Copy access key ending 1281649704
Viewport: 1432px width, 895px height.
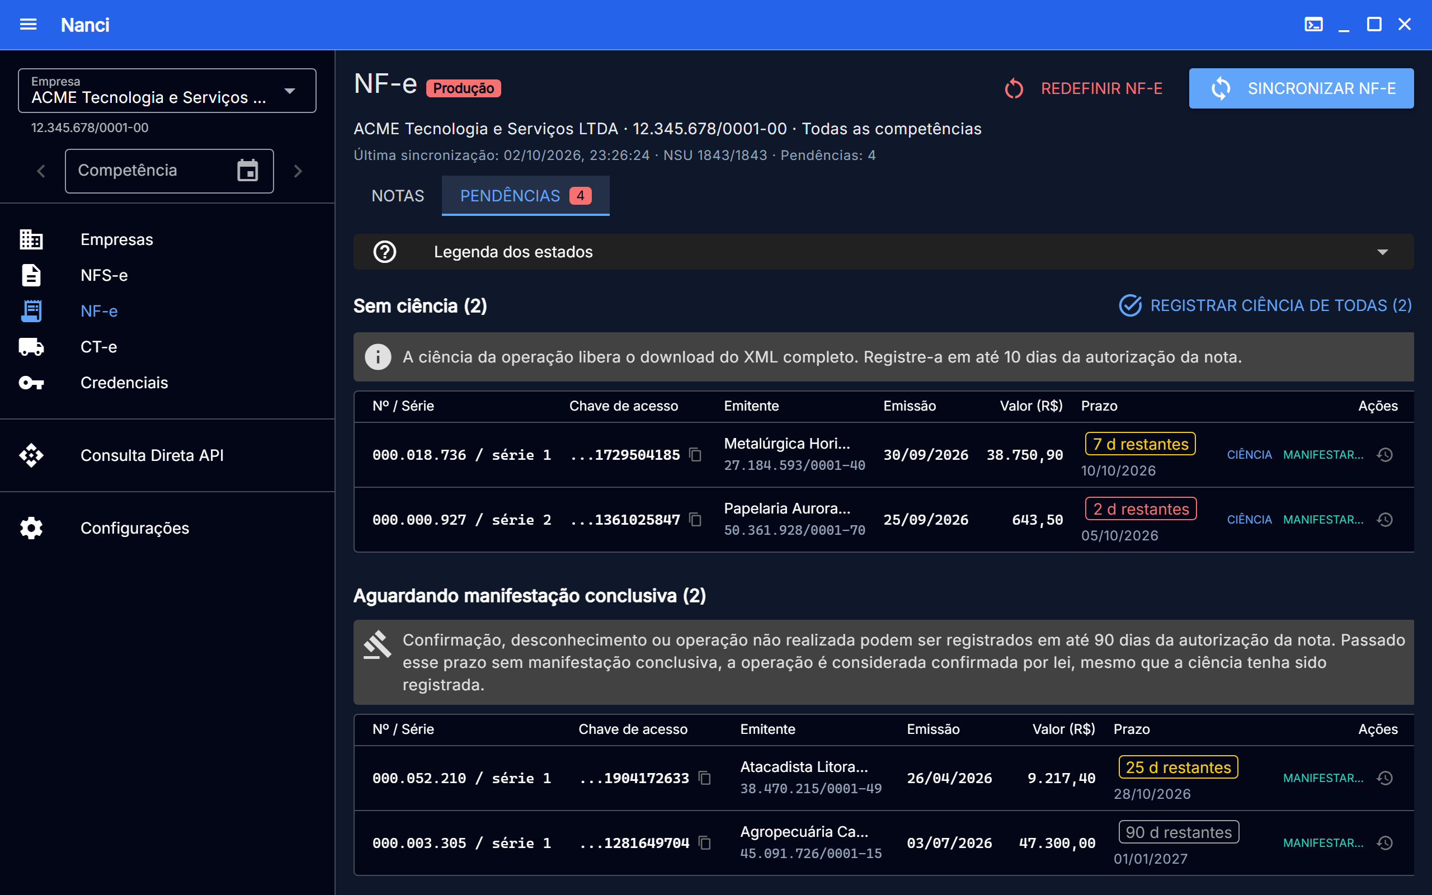pos(705,843)
